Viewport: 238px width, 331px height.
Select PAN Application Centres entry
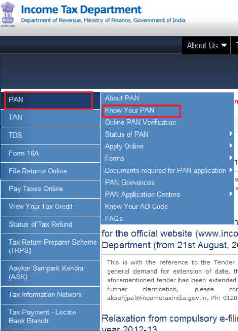143,194
